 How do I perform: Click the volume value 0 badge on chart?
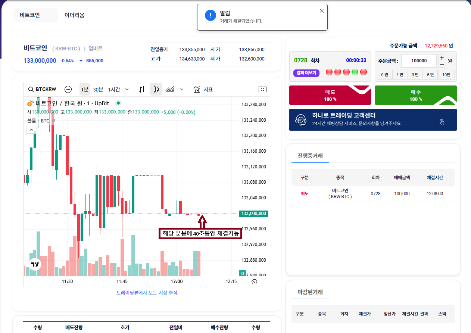(x=242, y=274)
